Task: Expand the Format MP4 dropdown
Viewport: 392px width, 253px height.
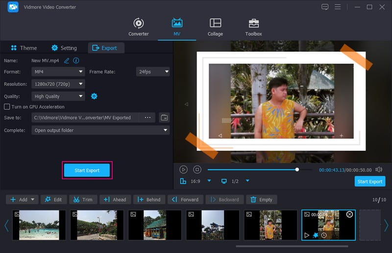Action: click(x=58, y=71)
